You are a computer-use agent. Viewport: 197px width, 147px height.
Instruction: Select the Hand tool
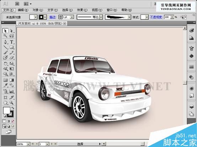(5, 103)
